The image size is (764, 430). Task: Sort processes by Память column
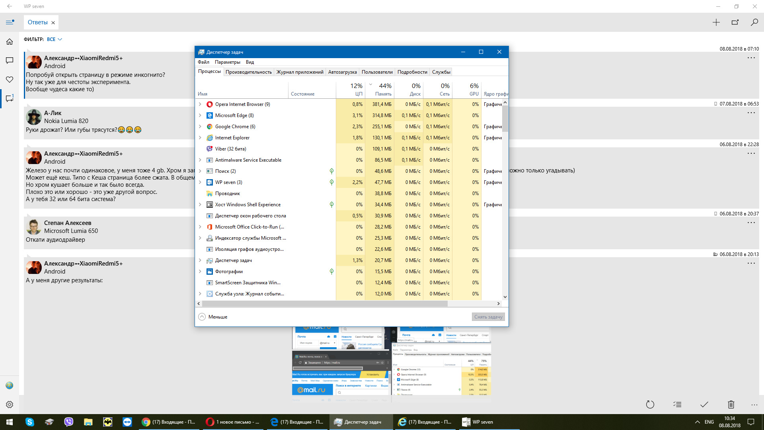point(380,90)
